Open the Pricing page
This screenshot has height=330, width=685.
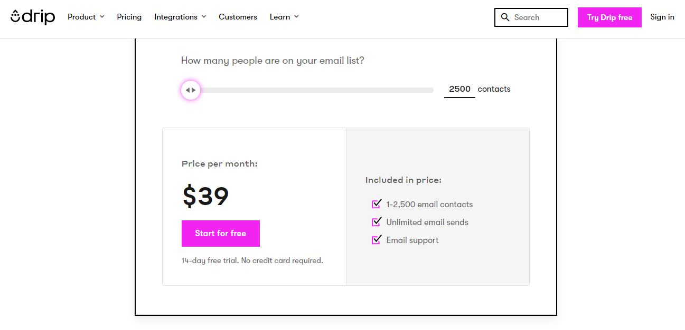129,17
